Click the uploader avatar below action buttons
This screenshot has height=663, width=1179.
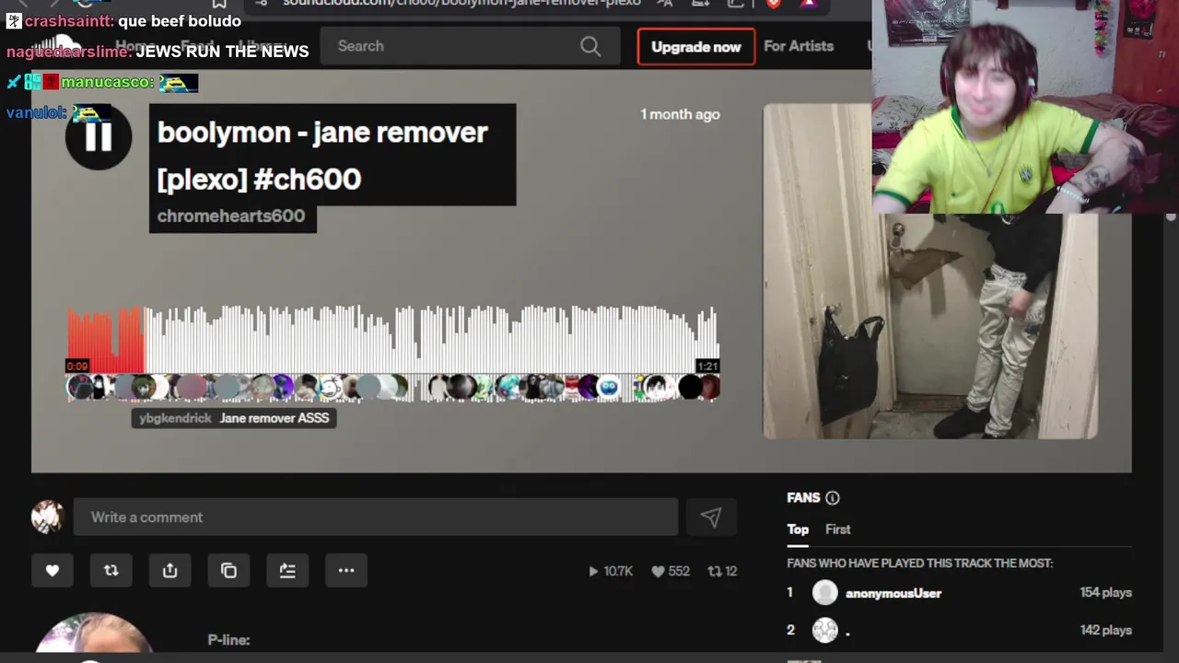point(92,634)
